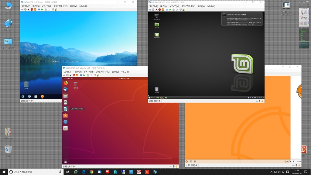Open Ubuntu show applications grid button

(65, 161)
